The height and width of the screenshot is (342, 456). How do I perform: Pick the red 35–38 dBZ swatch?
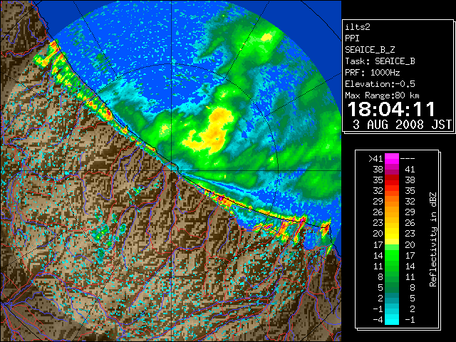tap(392, 180)
